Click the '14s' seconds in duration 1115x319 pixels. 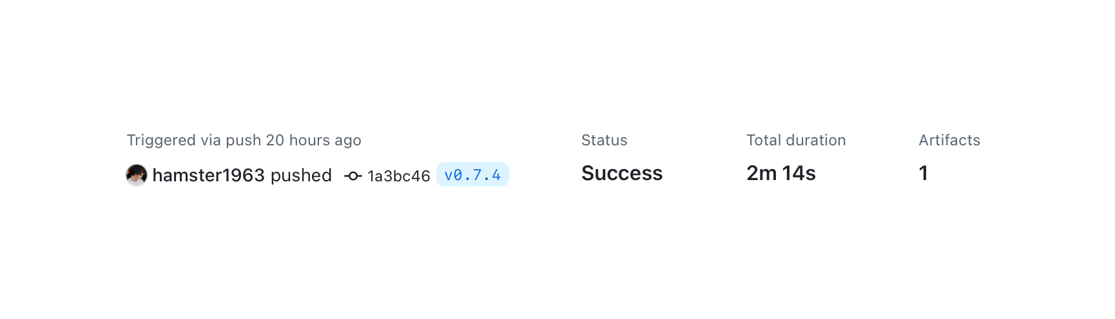pos(799,173)
